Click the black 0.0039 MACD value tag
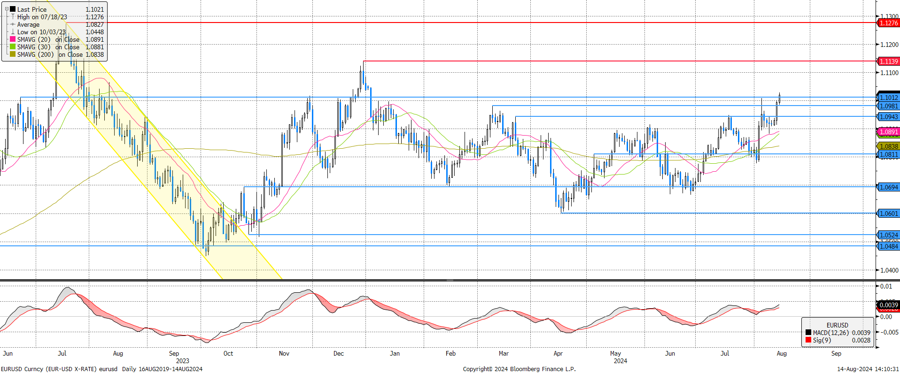Viewport: 900px width, 373px height. 888,305
